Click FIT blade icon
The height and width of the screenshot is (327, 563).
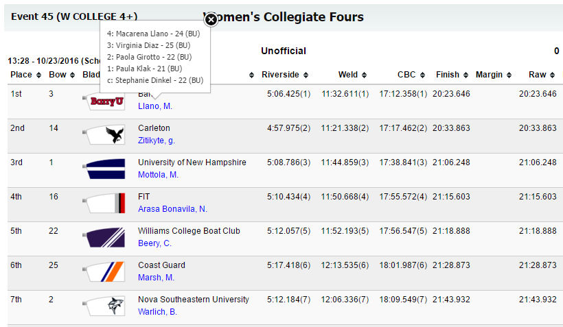104,204
